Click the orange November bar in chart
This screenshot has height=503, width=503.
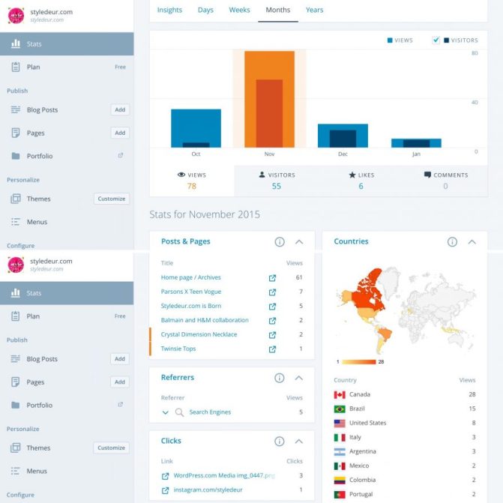(x=268, y=99)
